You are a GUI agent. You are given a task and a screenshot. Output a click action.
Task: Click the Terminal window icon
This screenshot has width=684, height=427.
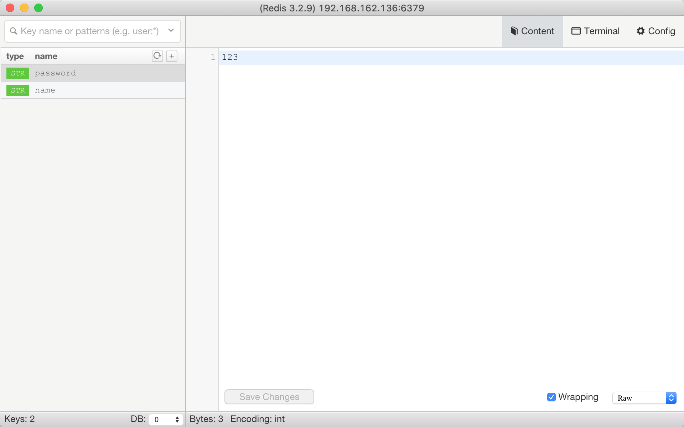pos(576,31)
